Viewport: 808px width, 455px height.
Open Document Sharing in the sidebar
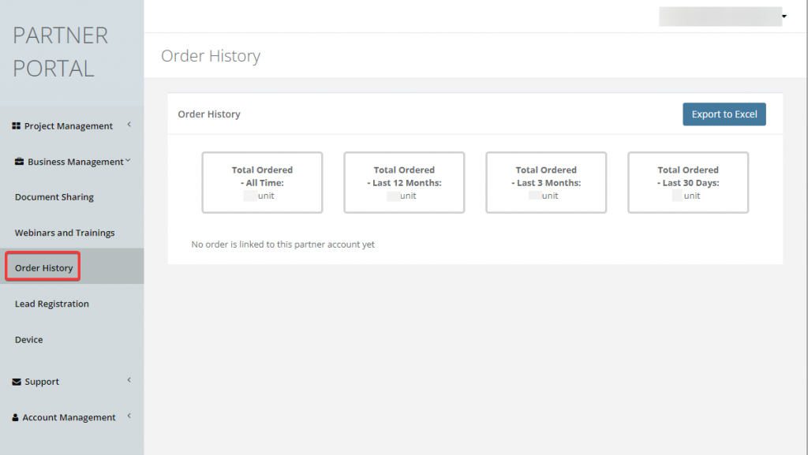pos(54,197)
